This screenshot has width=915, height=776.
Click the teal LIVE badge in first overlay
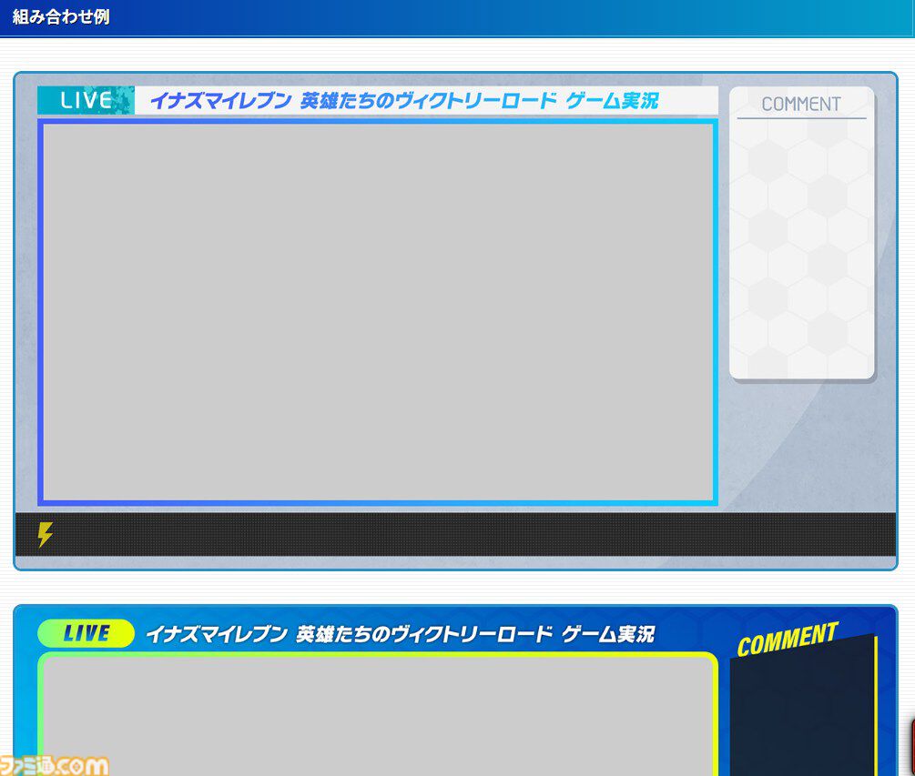point(86,100)
